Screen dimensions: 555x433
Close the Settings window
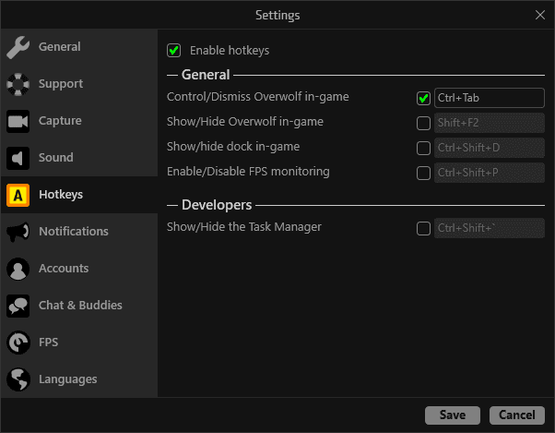coord(540,15)
